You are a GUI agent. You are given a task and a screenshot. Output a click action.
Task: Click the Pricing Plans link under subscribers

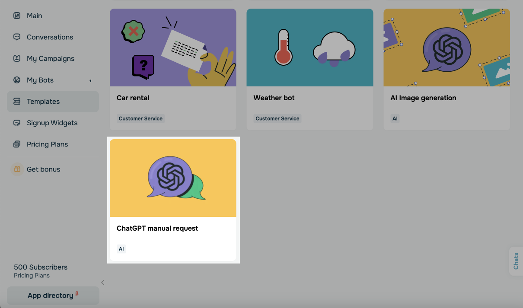click(32, 276)
